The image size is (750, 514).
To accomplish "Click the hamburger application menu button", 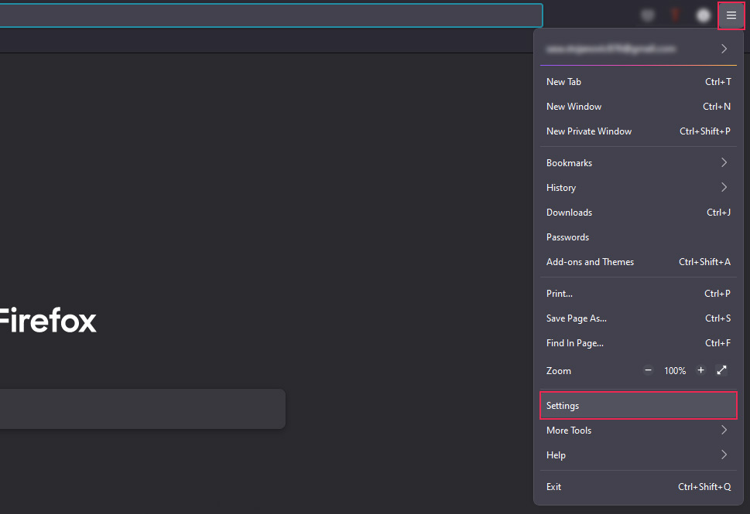I will tap(731, 15).
